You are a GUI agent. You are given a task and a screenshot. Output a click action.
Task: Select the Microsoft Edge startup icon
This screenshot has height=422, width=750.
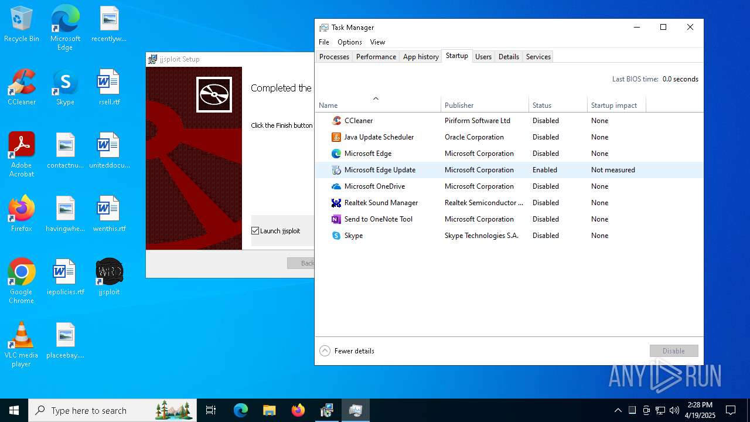pyautogui.click(x=336, y=154)
